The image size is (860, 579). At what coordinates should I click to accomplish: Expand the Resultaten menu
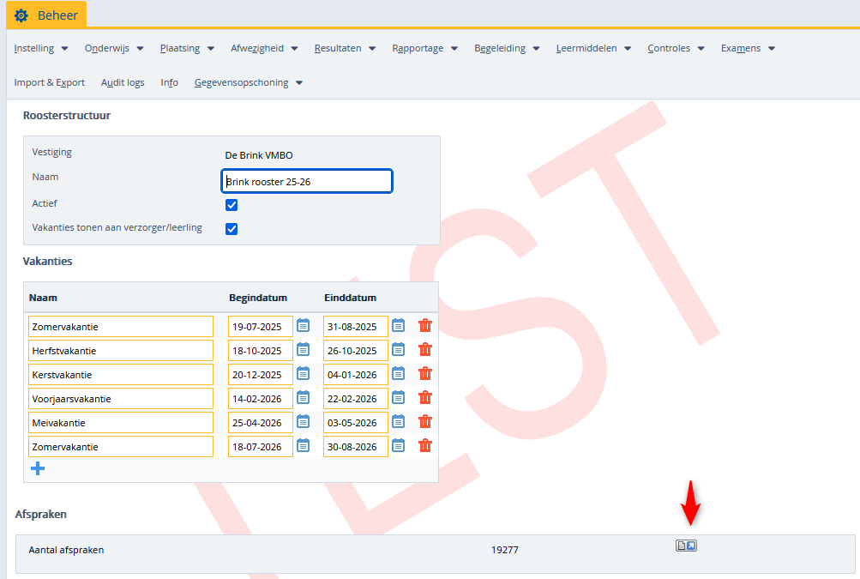(345, 48)
